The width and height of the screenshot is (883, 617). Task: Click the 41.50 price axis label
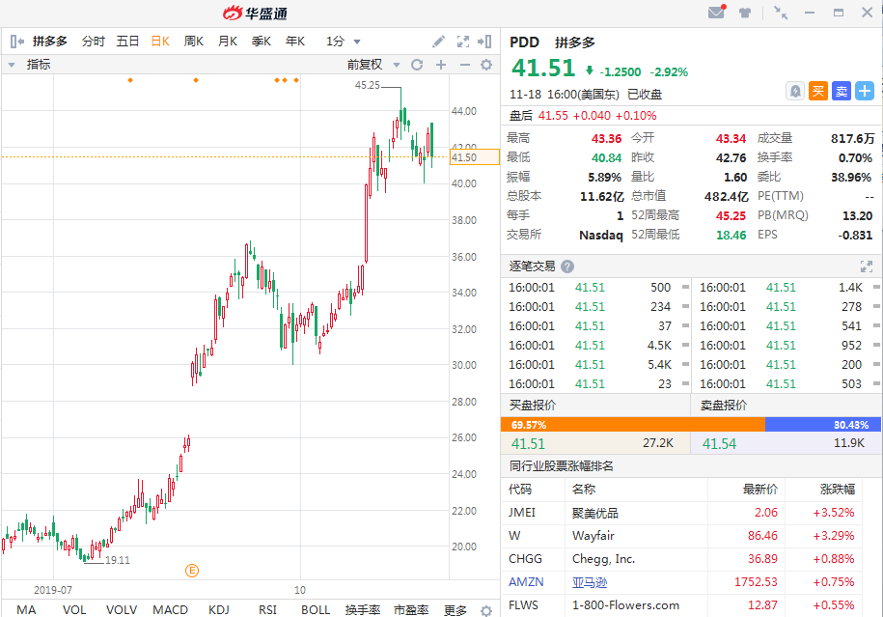[x=474, y=157]
